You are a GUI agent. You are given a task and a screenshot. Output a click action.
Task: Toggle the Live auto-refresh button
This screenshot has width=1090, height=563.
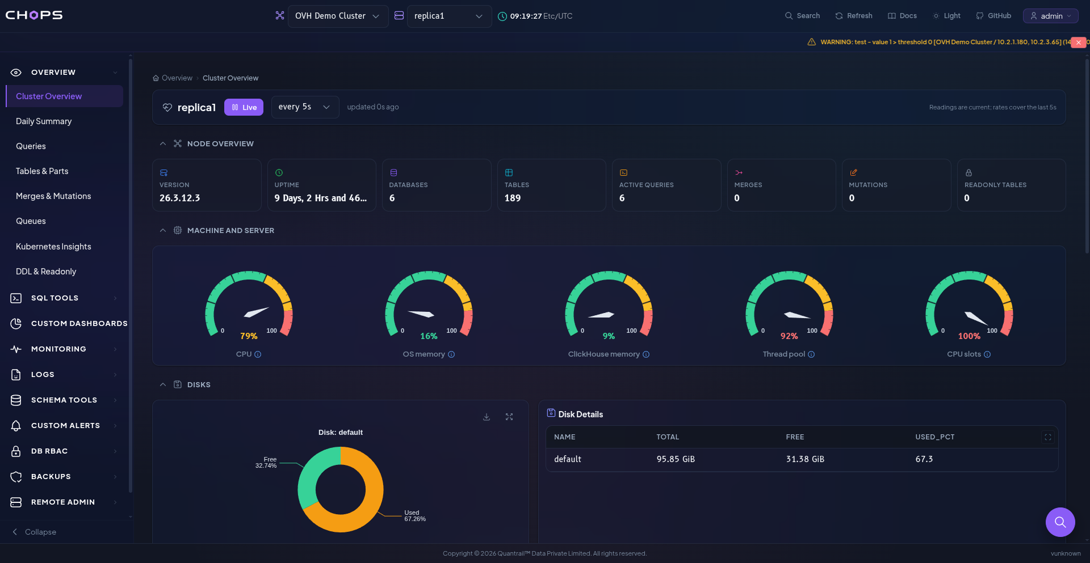[x=244, y=107]
